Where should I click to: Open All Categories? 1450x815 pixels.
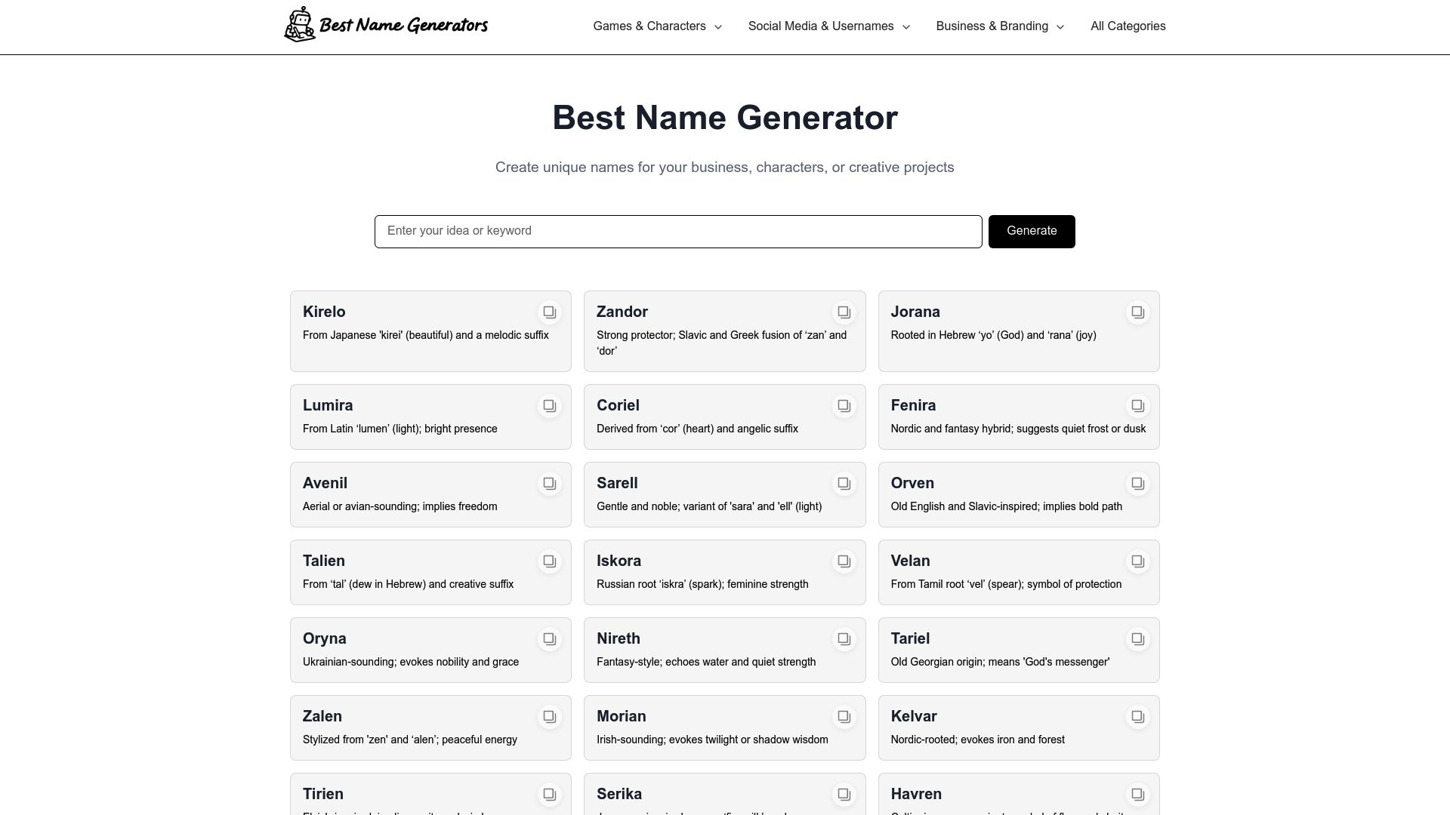pos(1128,26)
